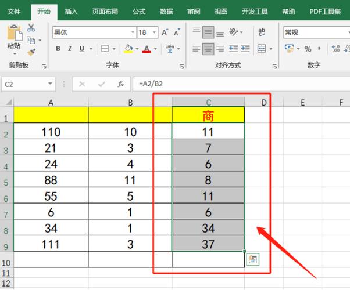This screenshot has width=350, height=290.
Task: Expand the font color dropdown arrow
Action: (x=155, y=49)
